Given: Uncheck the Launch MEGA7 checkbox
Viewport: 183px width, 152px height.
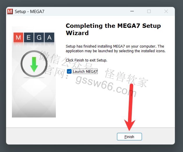Looking at the screenshot, I should 69,71.
